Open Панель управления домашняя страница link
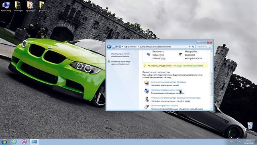The height and width of the screenshot is (145, 257). 120,55
